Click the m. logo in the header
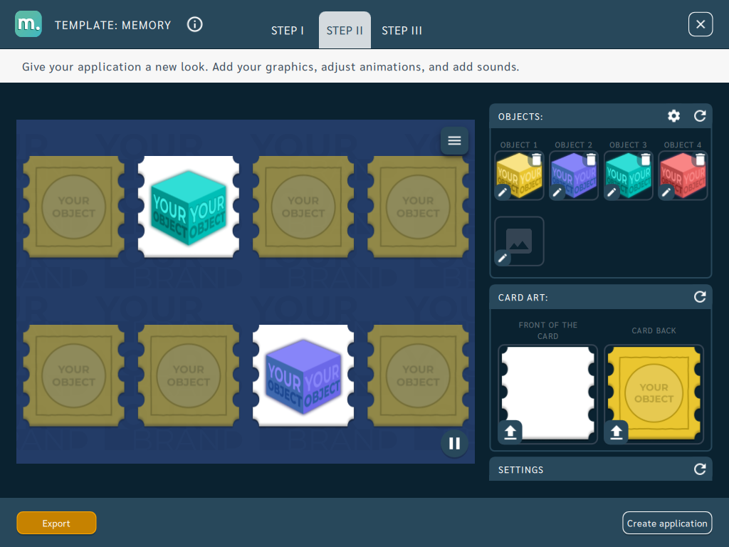Viewport: 729px width, 547px height. [x=28, y=24]
